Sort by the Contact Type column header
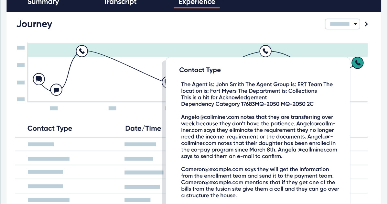The height and width of the screenshot is (204, 388). tap(50, 128)
